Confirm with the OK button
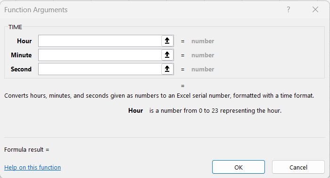The width and height of the screenshot is (330, 178). [x=239, y=167]
